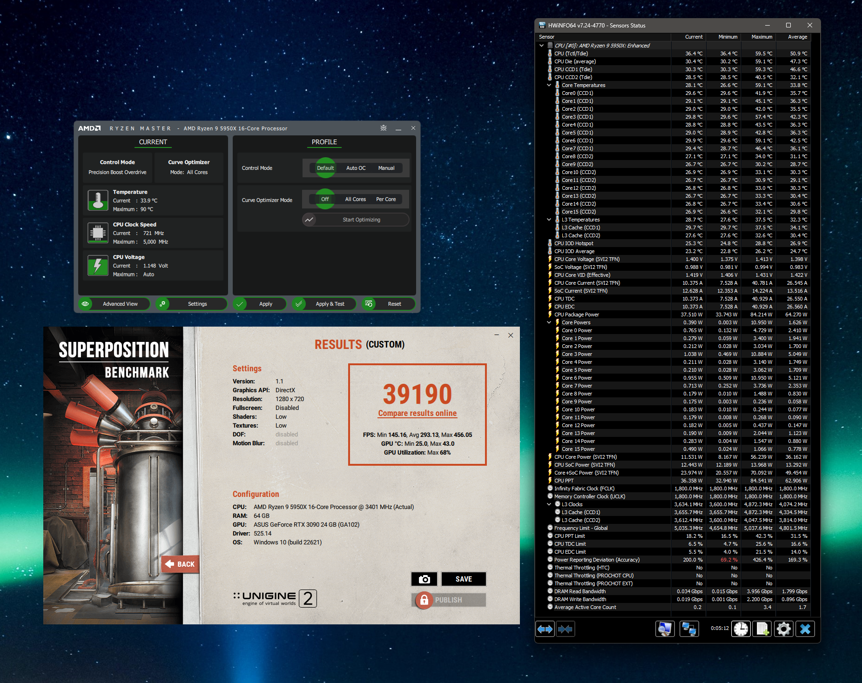Click the PUBLISH button
This screenshot has height=683, width=862.
(x=449, y=600)
